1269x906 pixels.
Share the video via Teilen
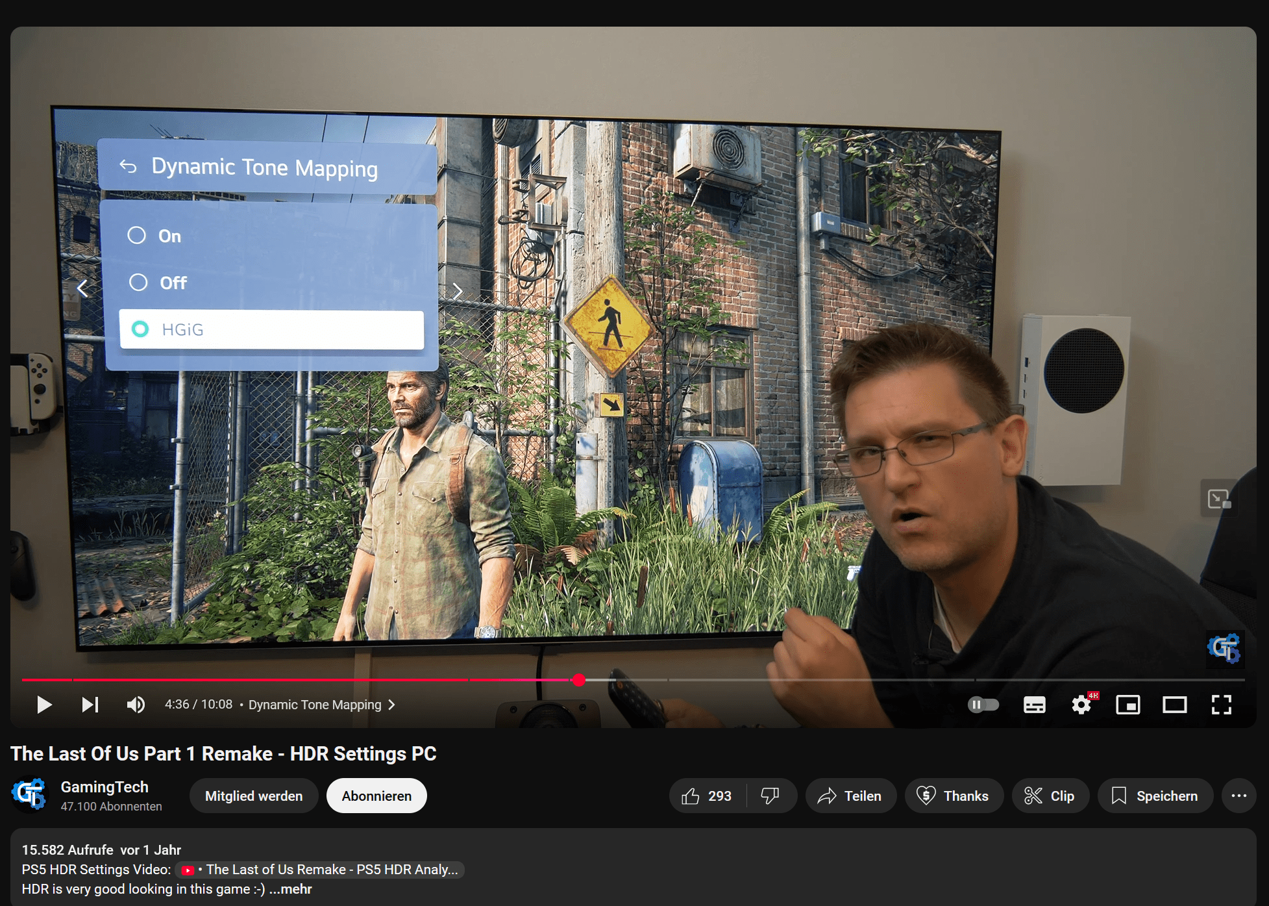pyautogui.click(x=850, y=796)
